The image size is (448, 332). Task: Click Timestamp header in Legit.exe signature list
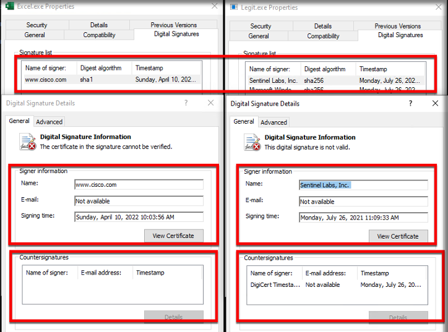390,69
